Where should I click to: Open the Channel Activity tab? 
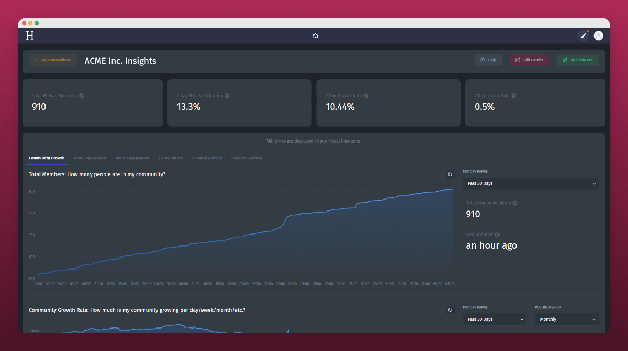pyautogui.click(x=207, y=158)
